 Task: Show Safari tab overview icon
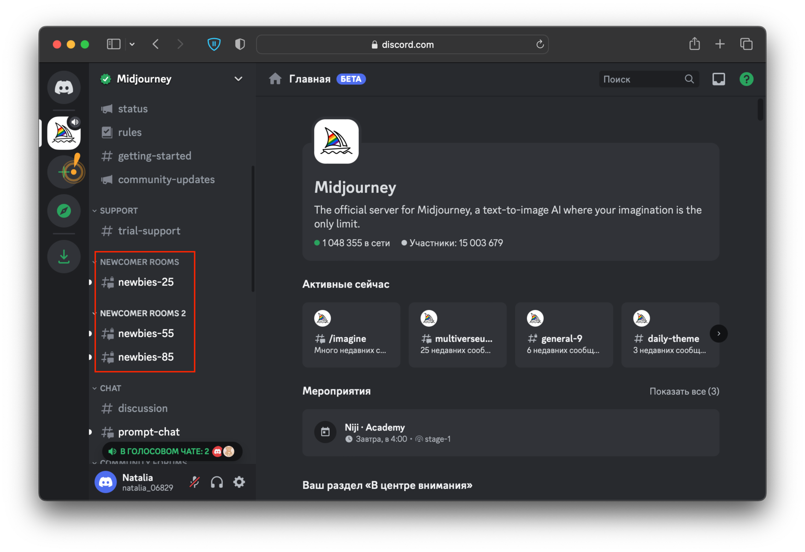pos(747,44)
